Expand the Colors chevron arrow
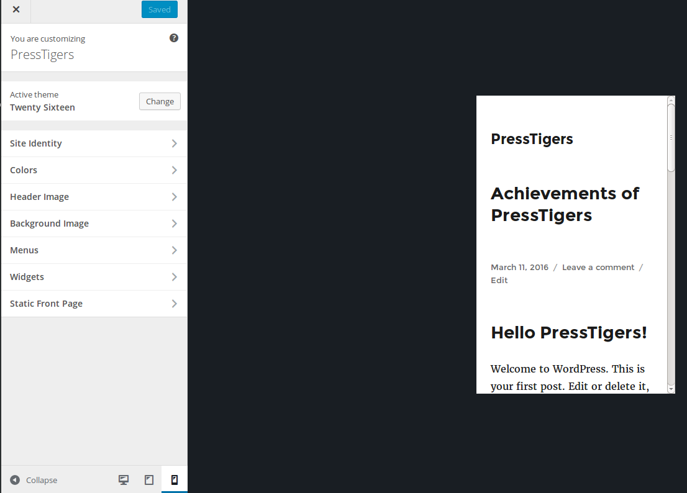This screenshot has height=493, width=687. pyautogui.click(x=175, y=170)
